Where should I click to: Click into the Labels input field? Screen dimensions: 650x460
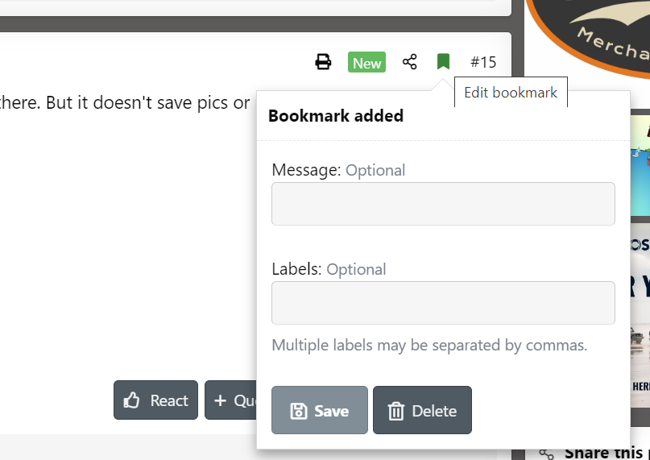pyautogui.click(x=443, y=303)
